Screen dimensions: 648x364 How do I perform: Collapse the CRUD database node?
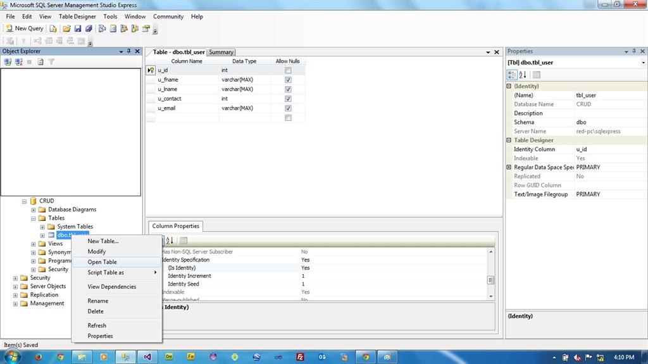[x=25, y=201]
